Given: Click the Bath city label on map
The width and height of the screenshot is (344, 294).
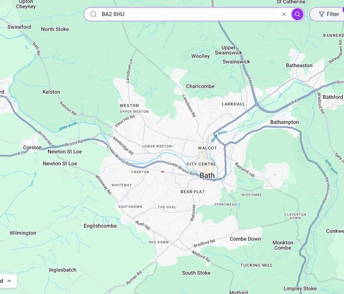Looking at the screenshot, I should pos(207,175).
